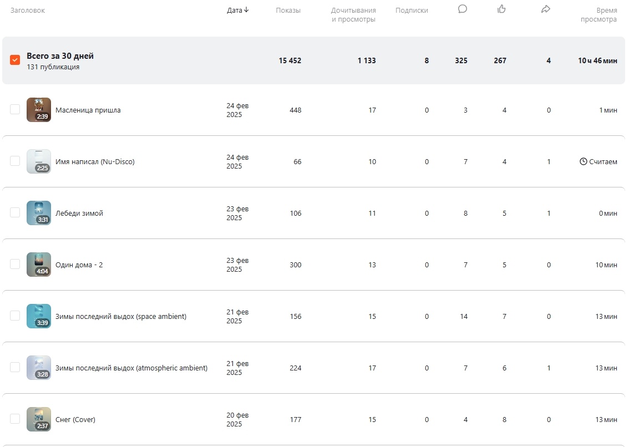Click the shares arrow column header
Image resolution: width=639 pixels, height=447 pixels.
pos(546,9)
